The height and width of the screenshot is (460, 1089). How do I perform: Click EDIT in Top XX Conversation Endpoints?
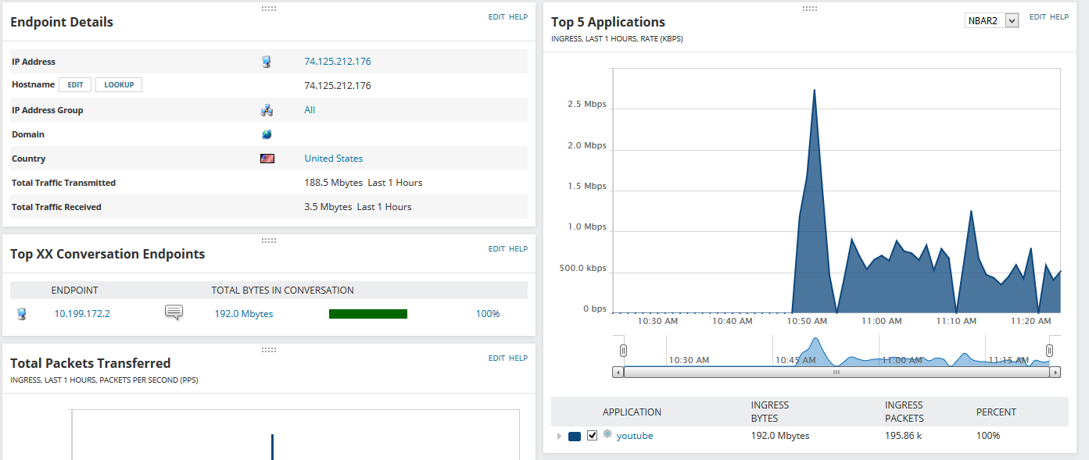496,249
